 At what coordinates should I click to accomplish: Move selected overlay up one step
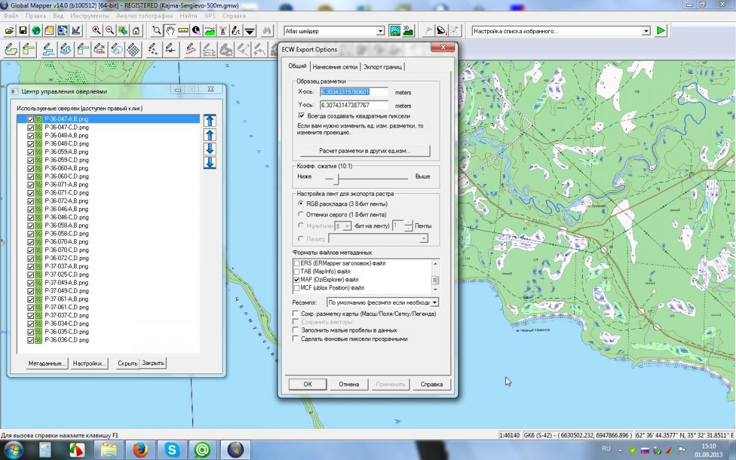210,135
